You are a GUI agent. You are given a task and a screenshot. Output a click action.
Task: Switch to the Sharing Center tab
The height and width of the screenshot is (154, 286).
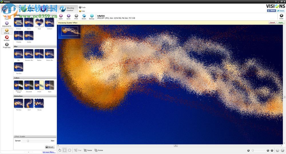(68, 9)
